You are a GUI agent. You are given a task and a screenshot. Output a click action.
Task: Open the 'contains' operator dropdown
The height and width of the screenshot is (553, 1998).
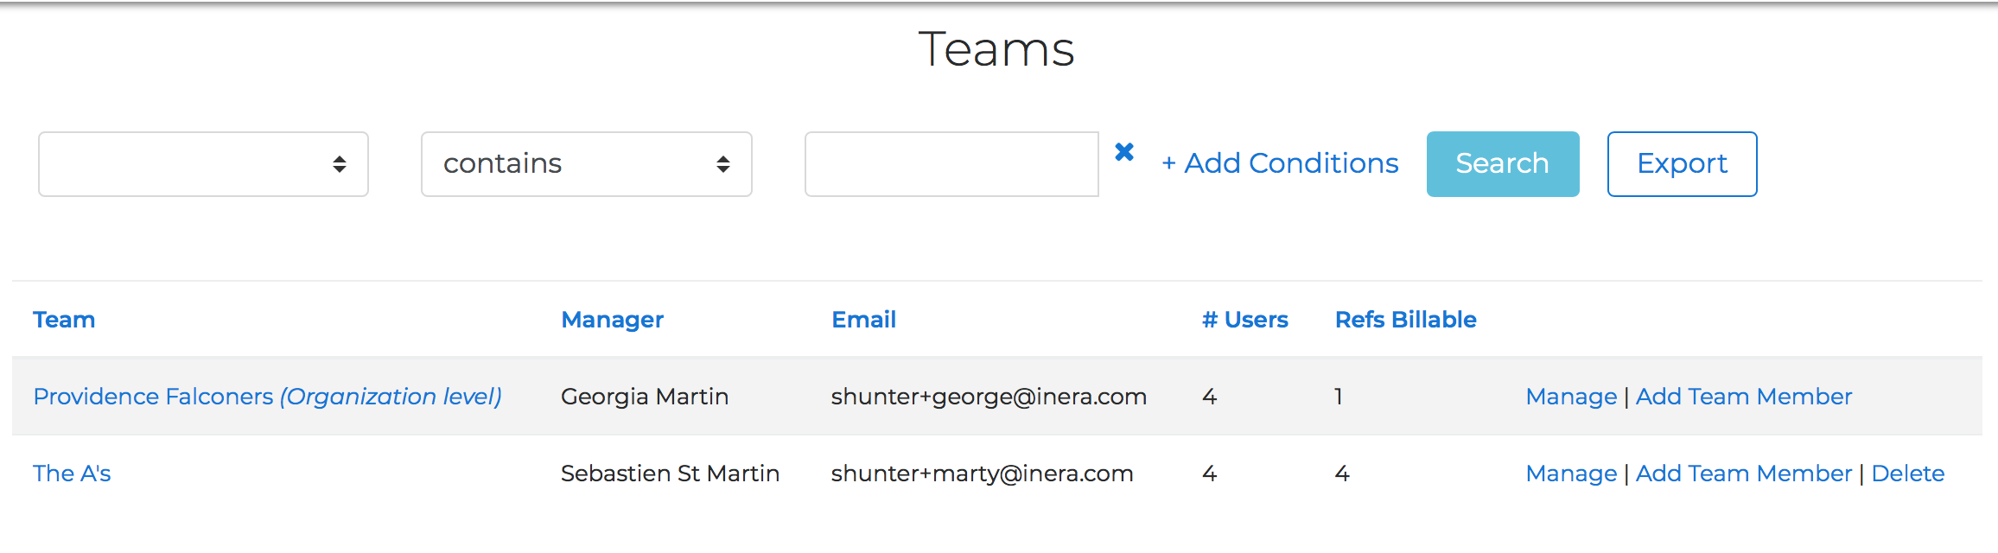tap(587, 164)
